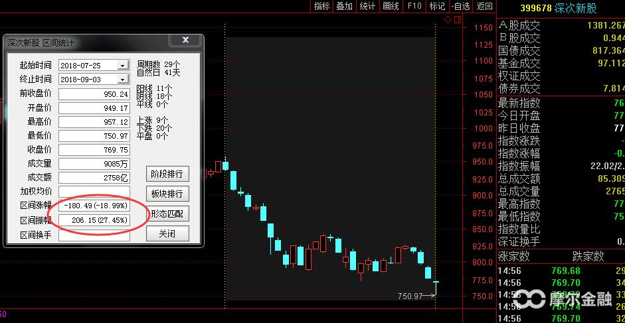Click the 形态匹配 button
The width and height of the screenshot is (625, 323).
167,214
